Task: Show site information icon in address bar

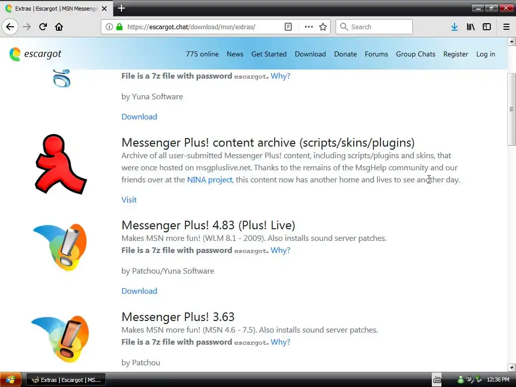Action: [x=109, y=27]
